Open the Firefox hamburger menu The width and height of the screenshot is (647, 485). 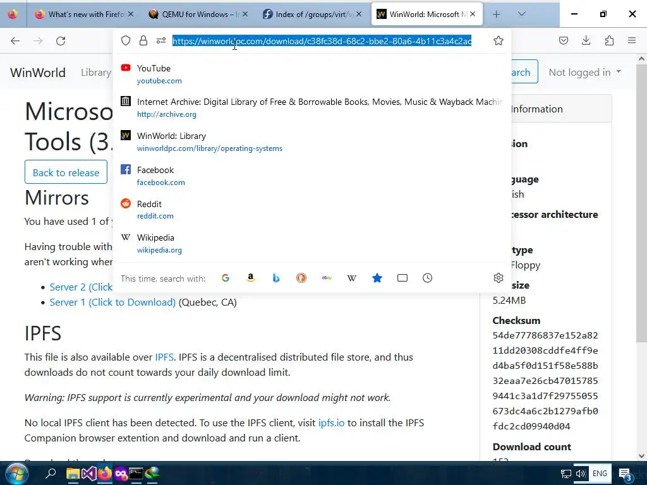(x=632, y=40)
